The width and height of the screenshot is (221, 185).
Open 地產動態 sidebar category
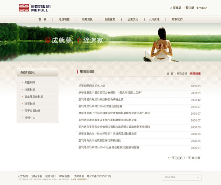(x=30, y=89)
